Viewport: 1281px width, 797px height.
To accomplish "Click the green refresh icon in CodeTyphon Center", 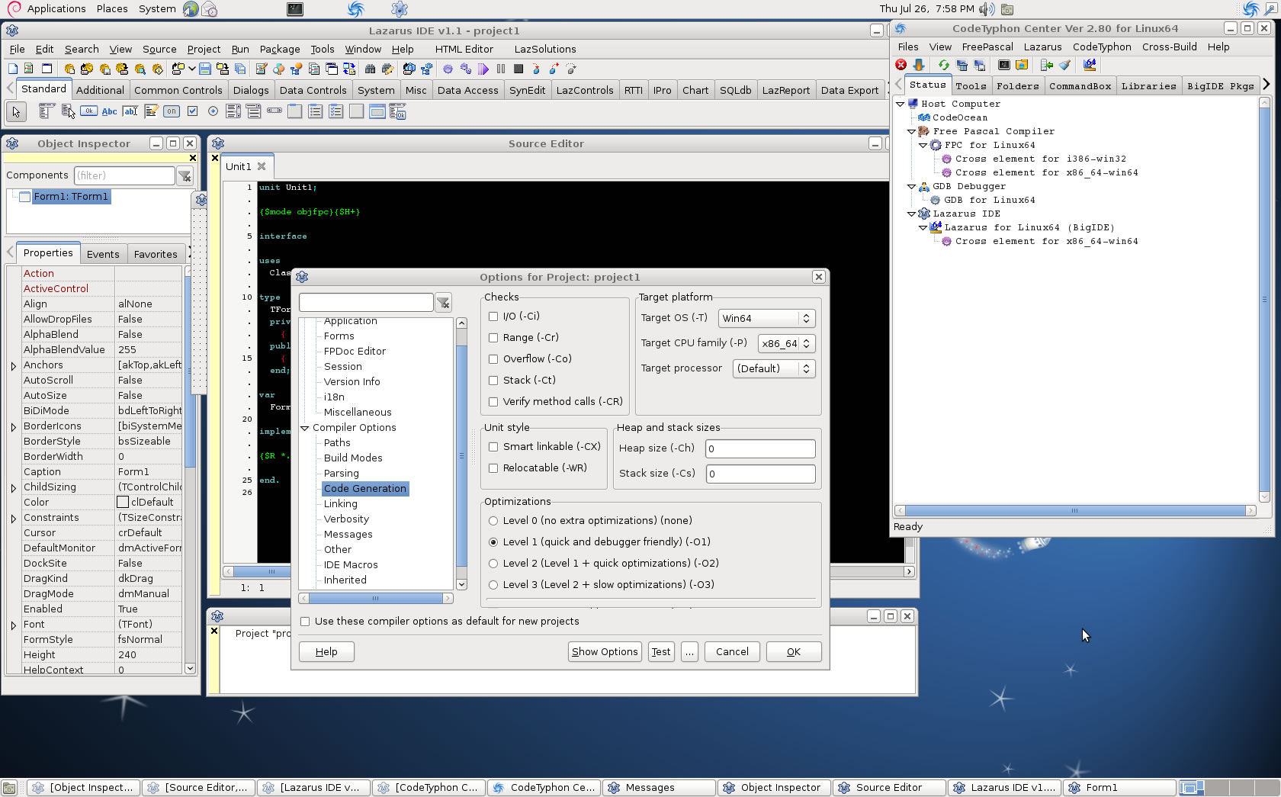I will [x=944, y=65].
